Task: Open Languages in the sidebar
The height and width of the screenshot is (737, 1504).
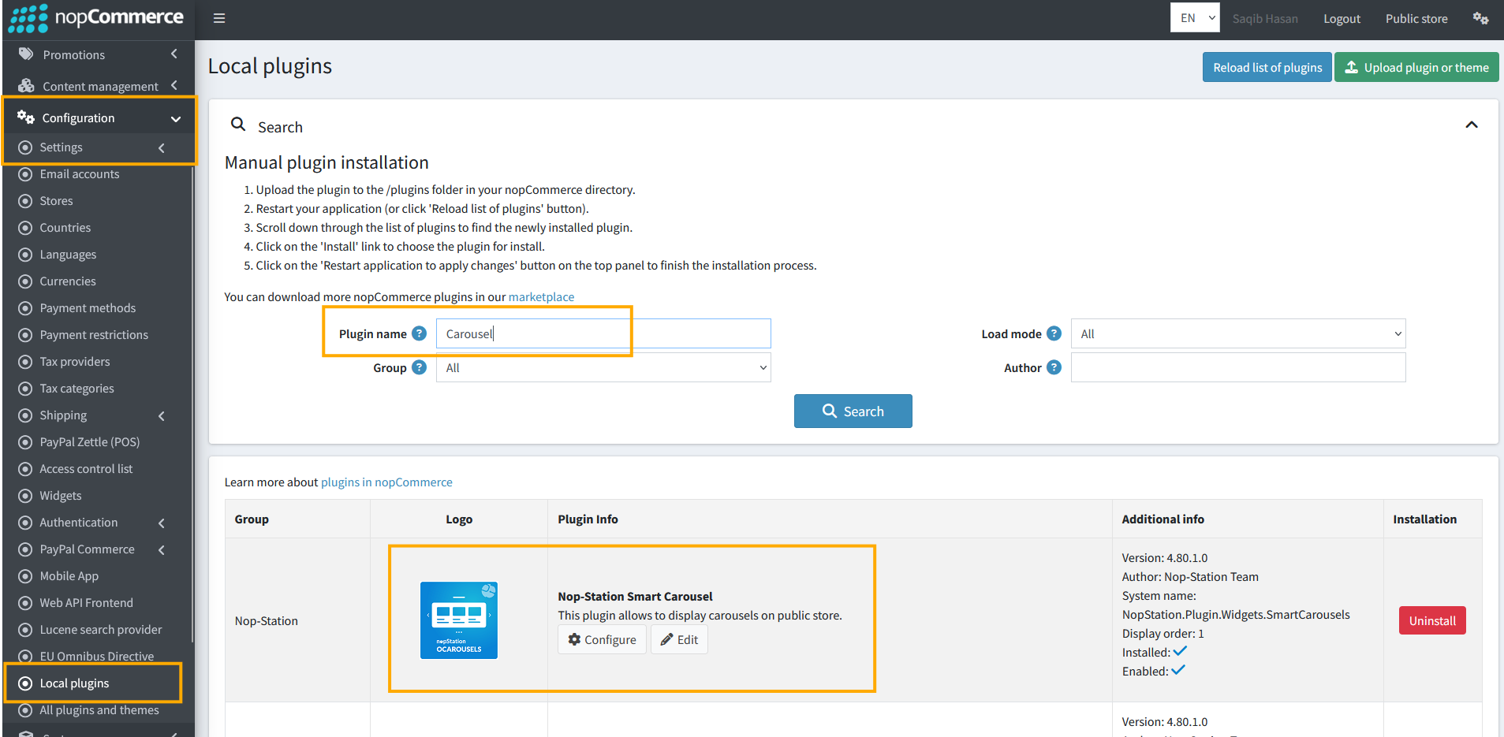Action: [68, 255]
